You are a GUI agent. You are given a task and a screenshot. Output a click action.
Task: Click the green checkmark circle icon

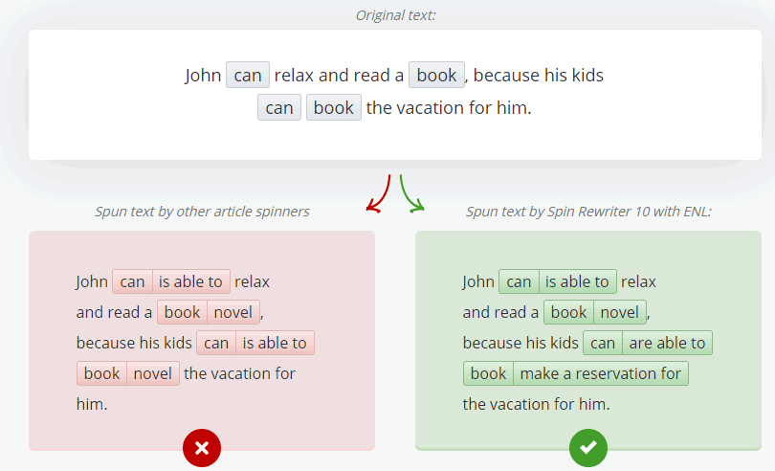click(588, 447)
